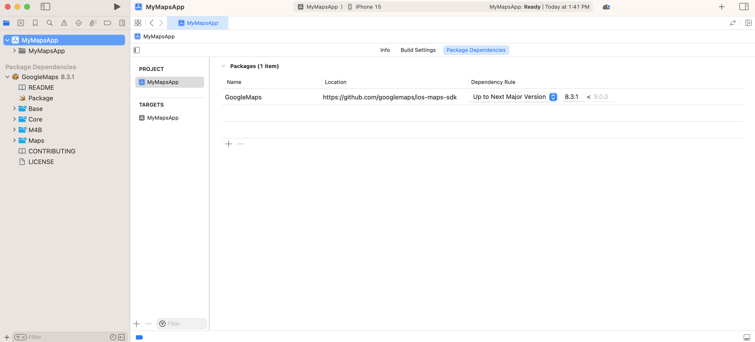Expand the Maps folder
The width and height of the screenshot is (755, 342).
click(14, 141)
